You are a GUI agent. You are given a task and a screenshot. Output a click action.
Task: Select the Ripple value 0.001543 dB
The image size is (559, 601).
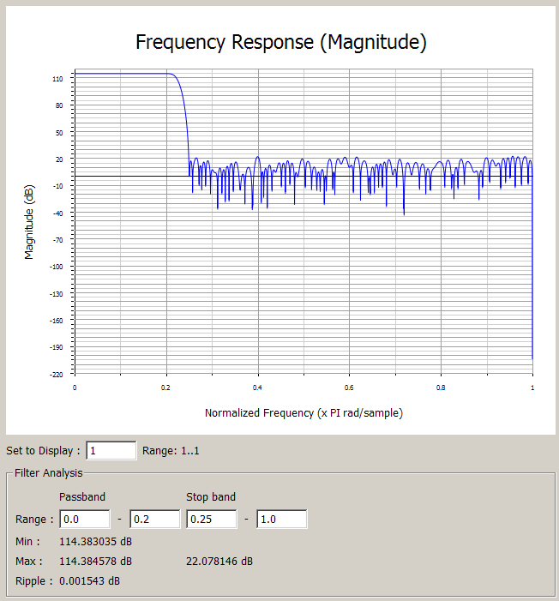coord(89,581)
